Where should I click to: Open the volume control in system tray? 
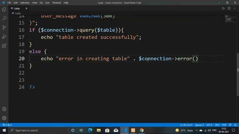click(209, 130)
